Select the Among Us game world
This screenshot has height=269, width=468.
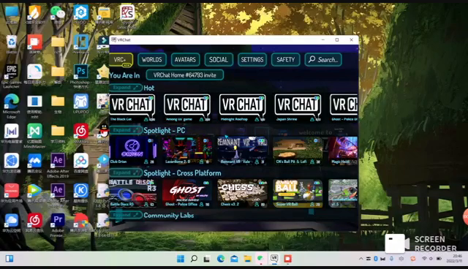point(187,108)
